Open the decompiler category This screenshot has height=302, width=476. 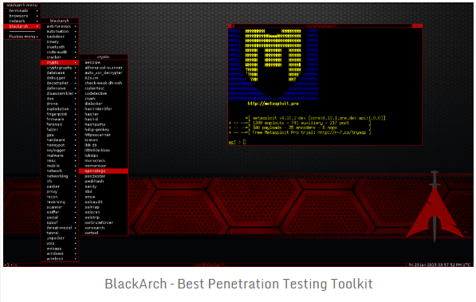pyautogui.click(x=60, y=83)
